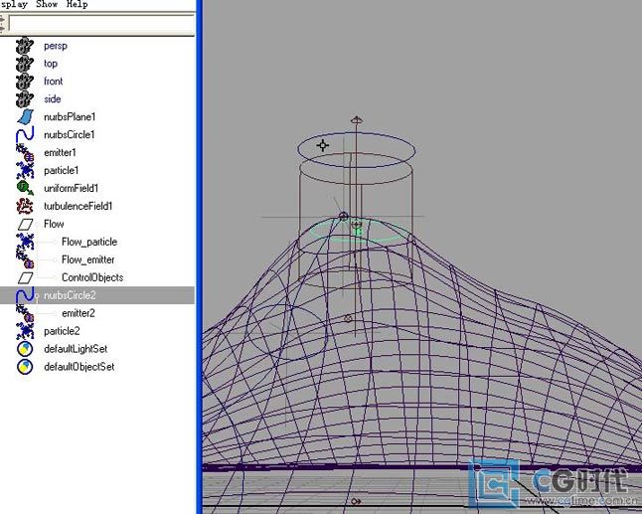This screenshot has width=642, height=514.
Task: Click the move manipulator's upward arrow handle
Action: [356, 120]
